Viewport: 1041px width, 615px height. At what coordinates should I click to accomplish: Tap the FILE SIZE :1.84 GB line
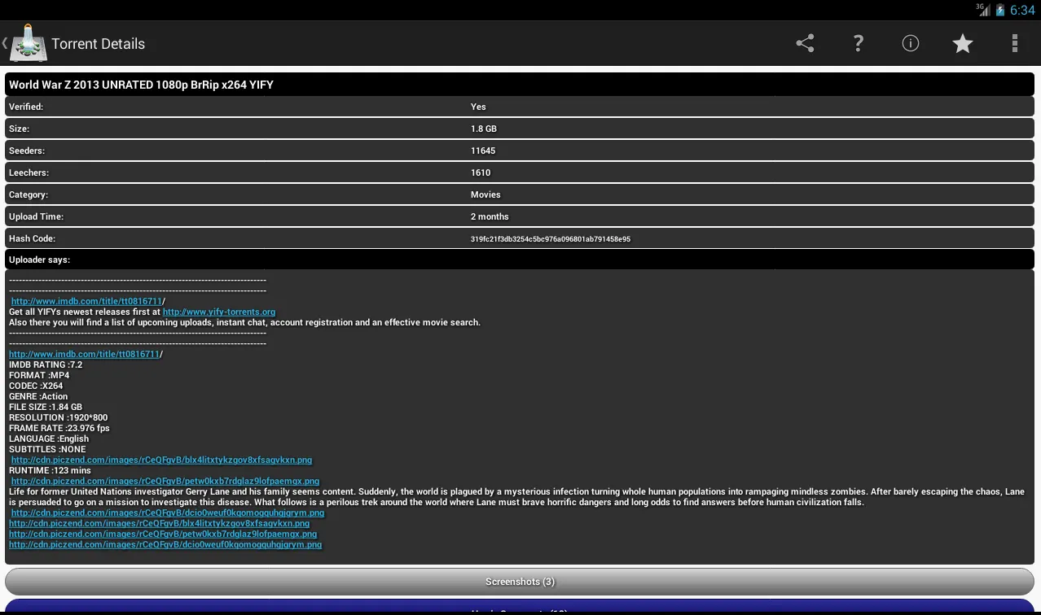[46, 407]
